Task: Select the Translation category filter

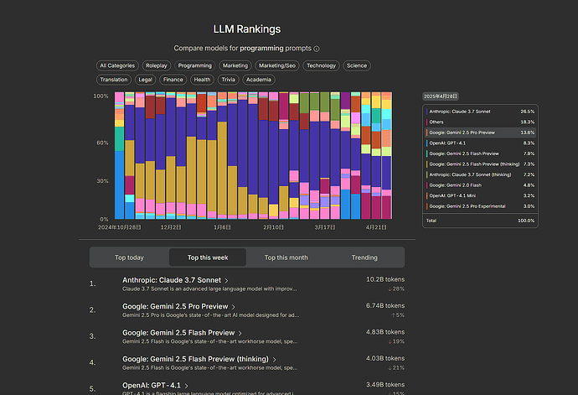Action: (x=114, y=80)
